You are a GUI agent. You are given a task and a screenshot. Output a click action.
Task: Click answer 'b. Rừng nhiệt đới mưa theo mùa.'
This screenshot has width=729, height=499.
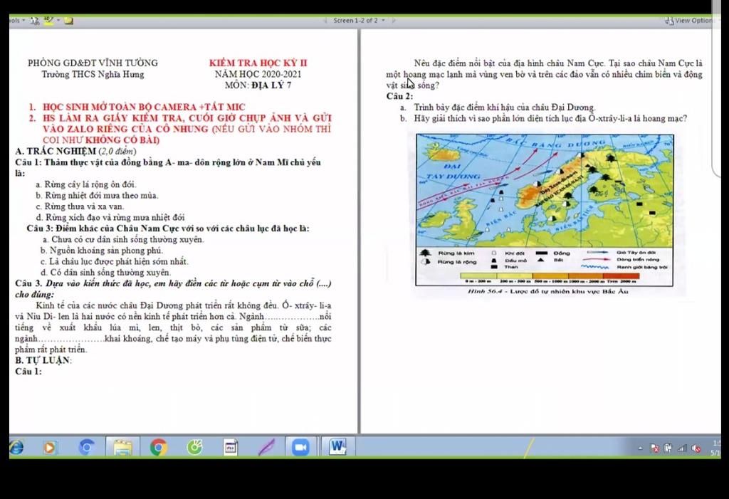pyautogui.click(x=97, y=195)
